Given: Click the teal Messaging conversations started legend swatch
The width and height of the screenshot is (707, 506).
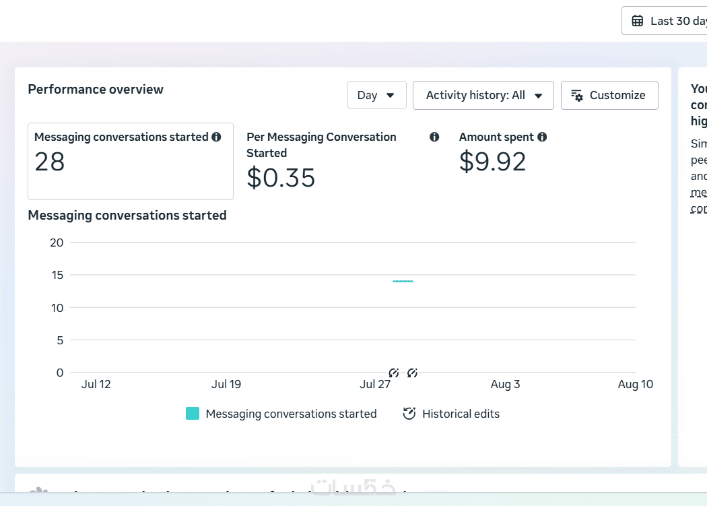Looking at the screenshot, I should [x=193, y=414].
